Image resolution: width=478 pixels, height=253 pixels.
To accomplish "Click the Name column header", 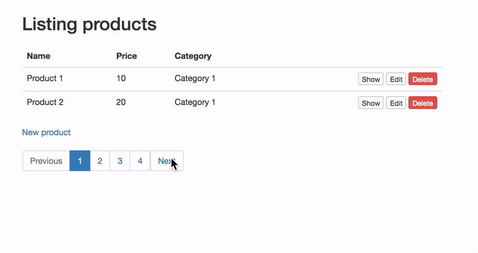I will [x=38, y=56].
